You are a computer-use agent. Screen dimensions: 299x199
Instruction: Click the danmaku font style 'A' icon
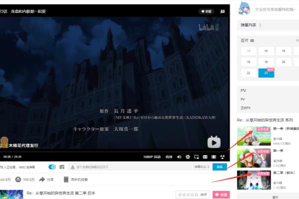click(x=72, y=167)
